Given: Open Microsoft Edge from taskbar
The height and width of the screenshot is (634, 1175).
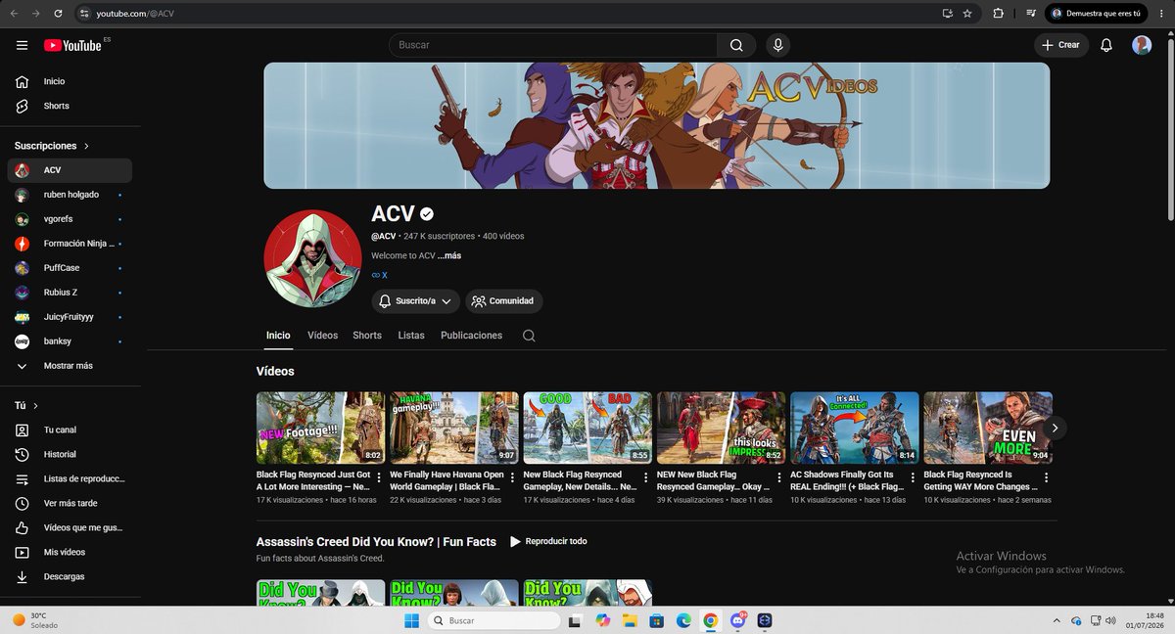Looking at the screenshot, I should coord(683,620).
